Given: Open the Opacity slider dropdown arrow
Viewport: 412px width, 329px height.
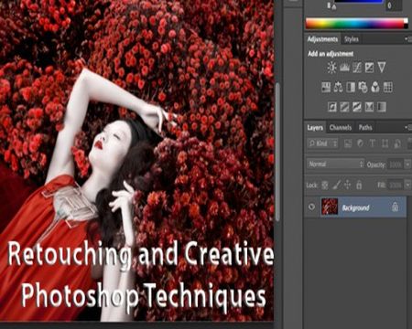Looking at the screenshot, I should 407,164.
